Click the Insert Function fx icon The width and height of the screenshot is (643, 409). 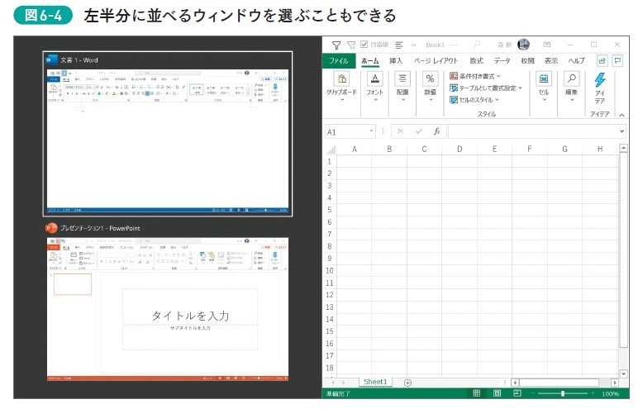pyautogui.click(x=436, y=131)
